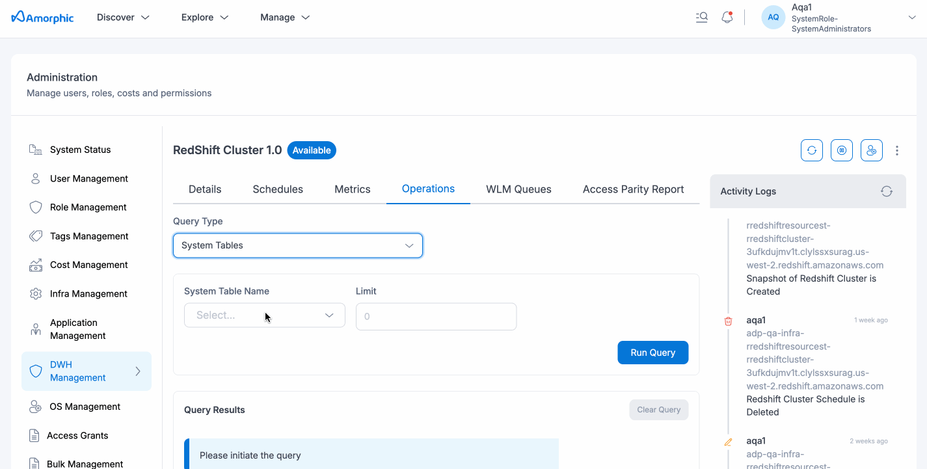Click 'SystemRole-SystemAdministrators' role text
The height and width of the screenshot is (469, 927).
click(831, 23)
